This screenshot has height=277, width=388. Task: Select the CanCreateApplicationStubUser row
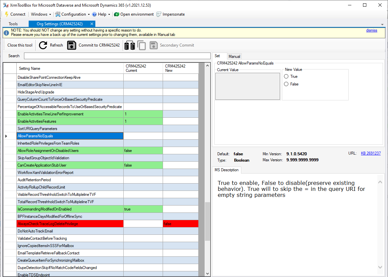click(101, 165)
